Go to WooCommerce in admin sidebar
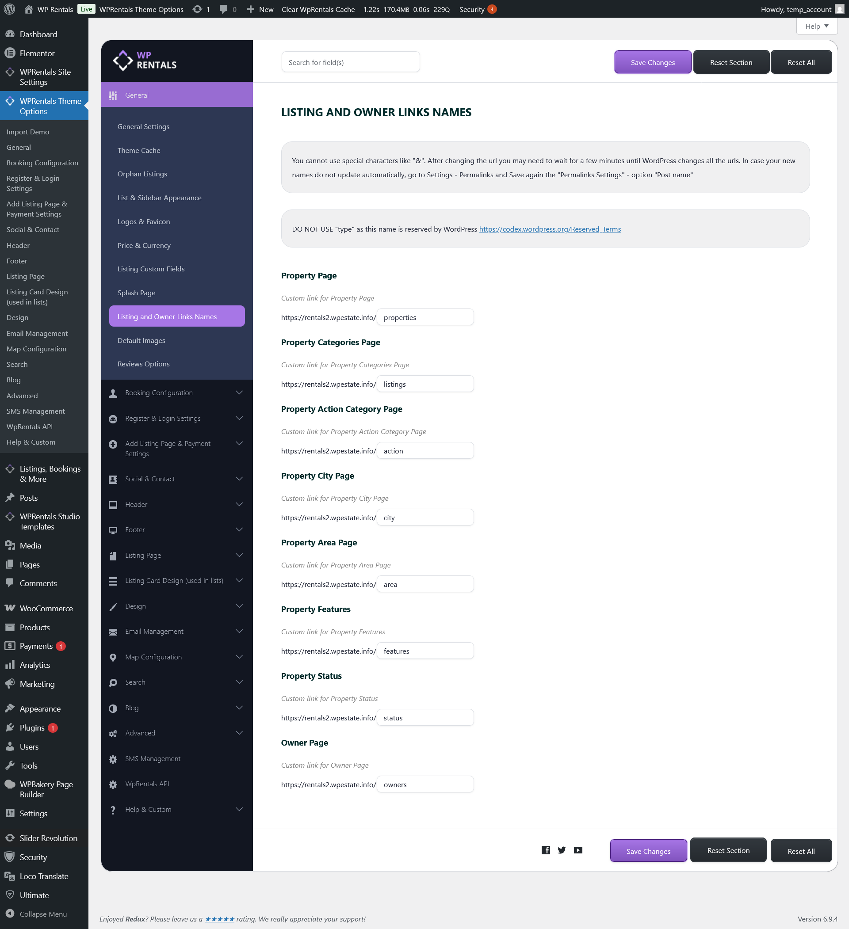The width and height of the screenshot is (849, 929). (x=46, y=608)
